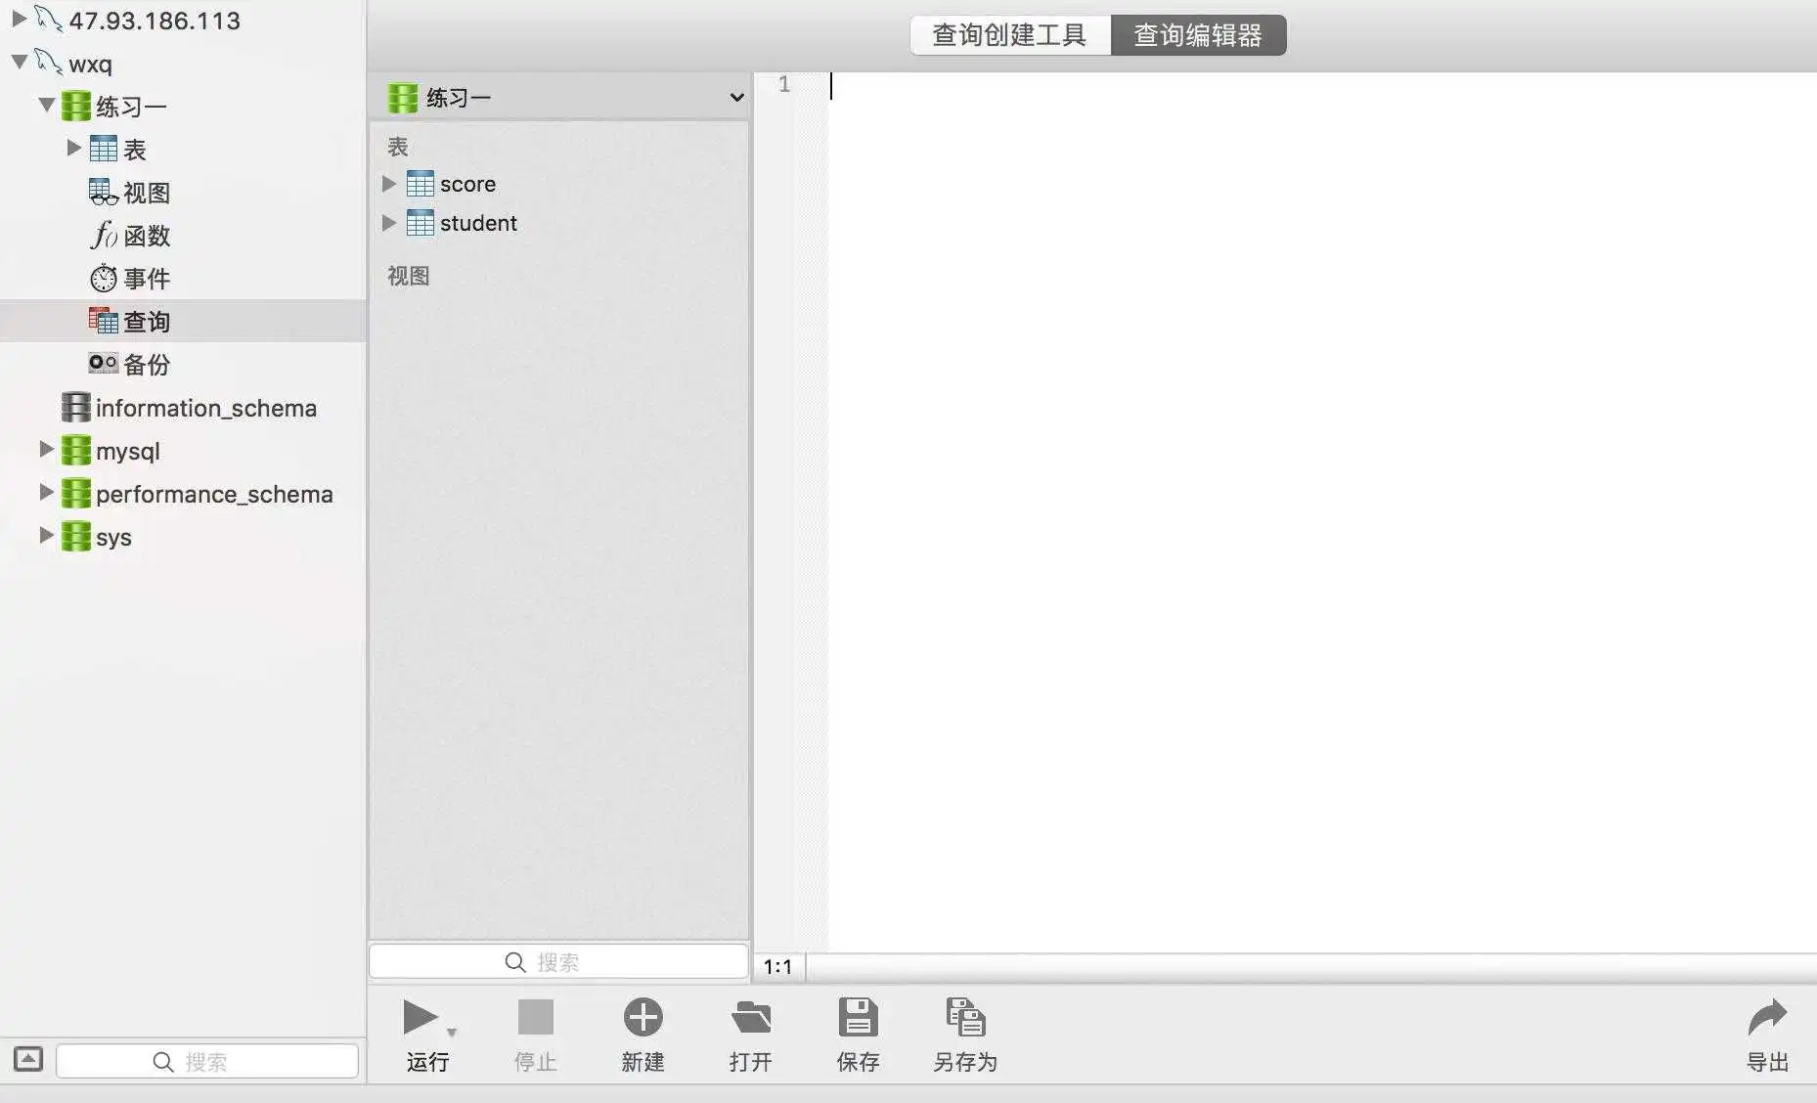Click the object list search field
Screen dimensions: 1817x1103
pos(557,962)
